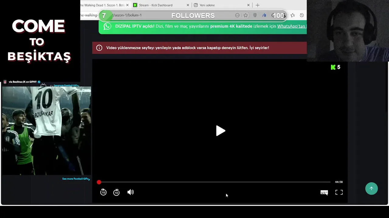Close the Stream - Kick Dashboard tab
The image size is (389, 218).
tap(188, 5)
